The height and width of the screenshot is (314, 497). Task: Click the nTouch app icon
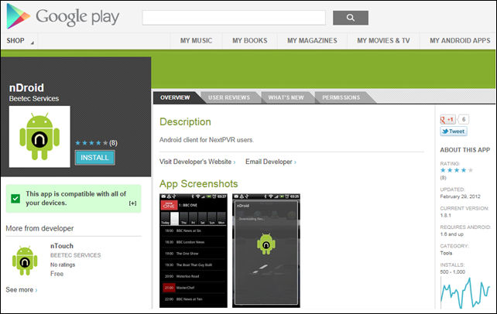click(x=25, y=260)
